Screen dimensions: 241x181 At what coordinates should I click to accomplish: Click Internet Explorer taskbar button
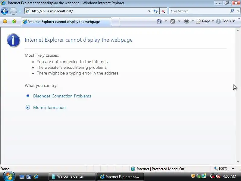[x=120, y=176]
